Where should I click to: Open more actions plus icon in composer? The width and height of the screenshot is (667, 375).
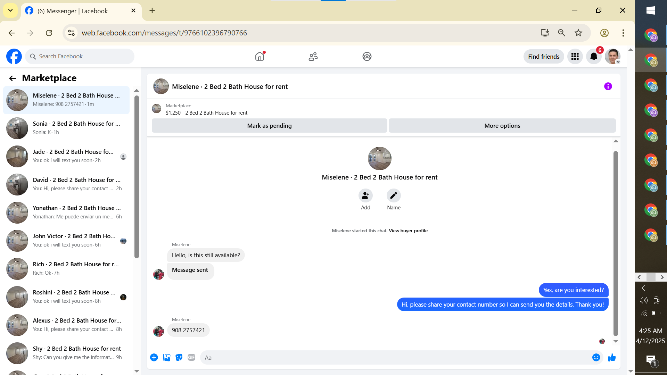coord(154,357)
